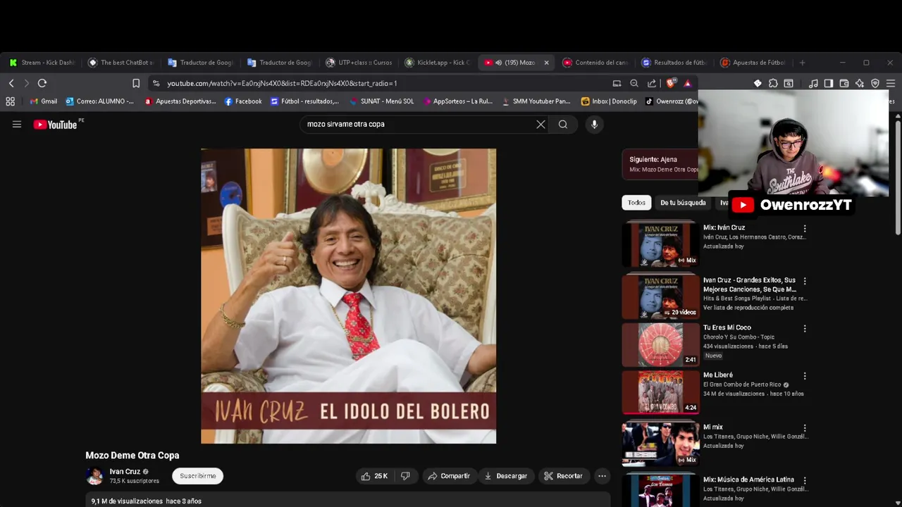Click the Compartir button

click(x=449, y=476)
